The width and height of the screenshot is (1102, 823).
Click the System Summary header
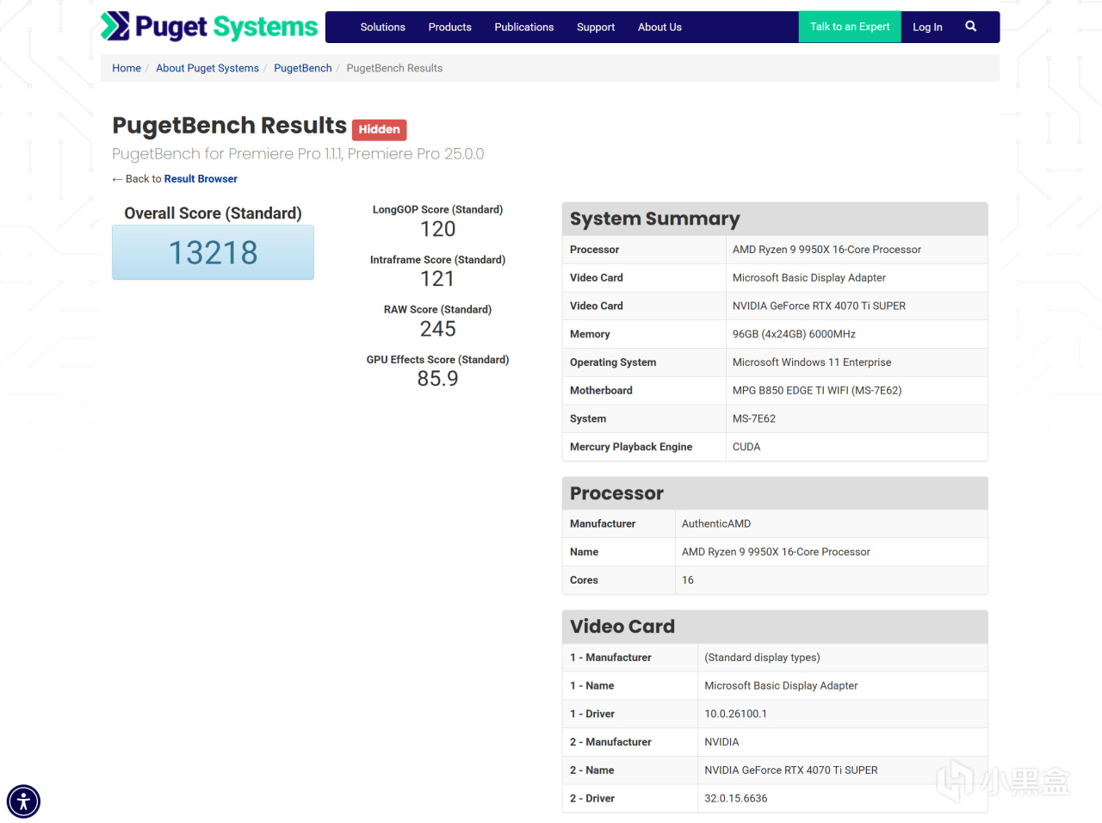775,219
